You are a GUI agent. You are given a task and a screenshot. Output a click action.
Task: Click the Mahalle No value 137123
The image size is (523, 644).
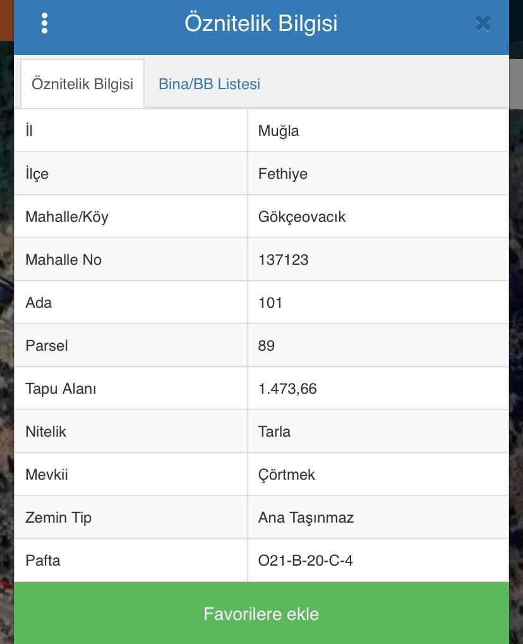(x=283, y=260)
